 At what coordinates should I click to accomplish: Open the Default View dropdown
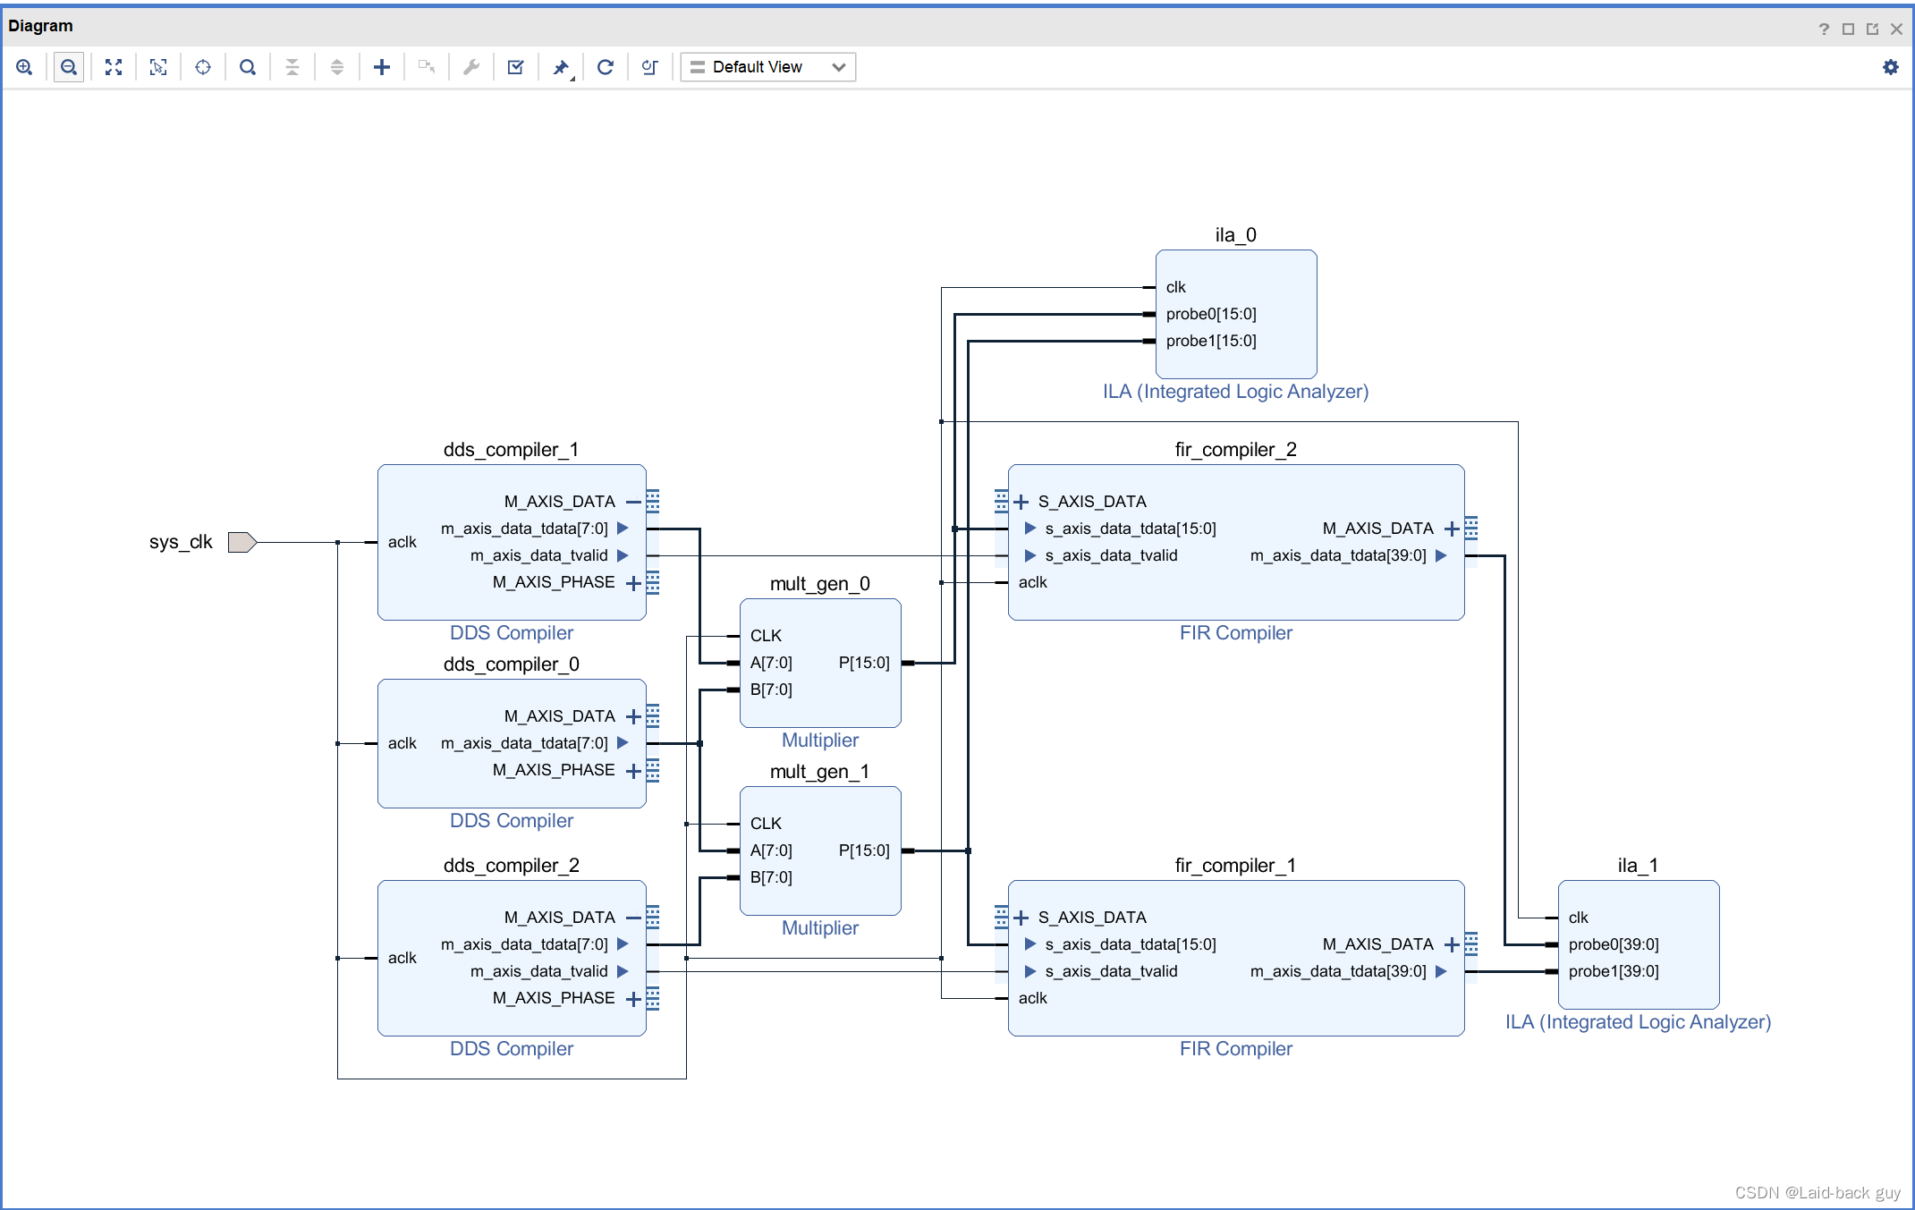coord(767,67)
